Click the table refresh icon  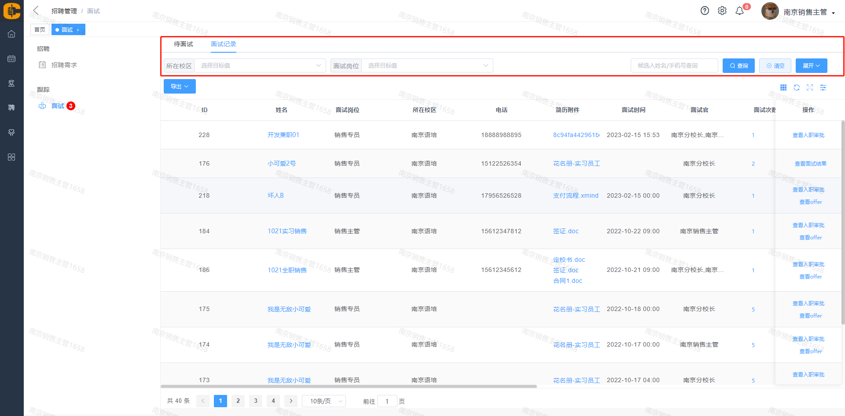797,88
